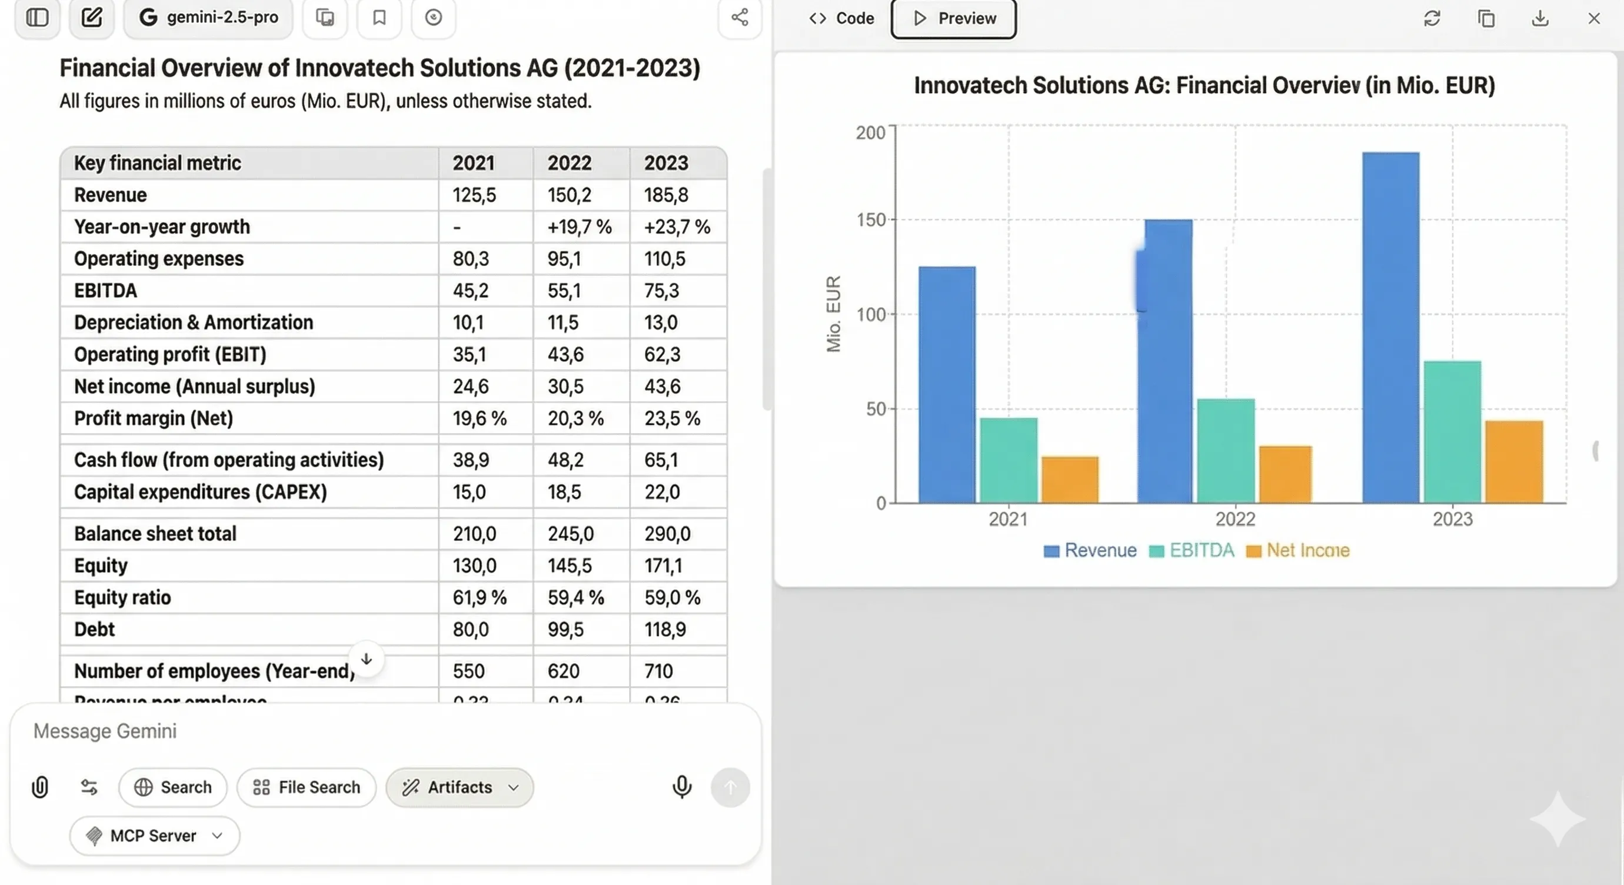1624x885 pixels.
Task: Click the bookmark conversation icon
Action: [x=379, y=18]
